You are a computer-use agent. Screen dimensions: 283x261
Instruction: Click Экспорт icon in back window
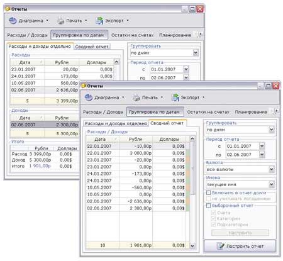tap(99, 21)
